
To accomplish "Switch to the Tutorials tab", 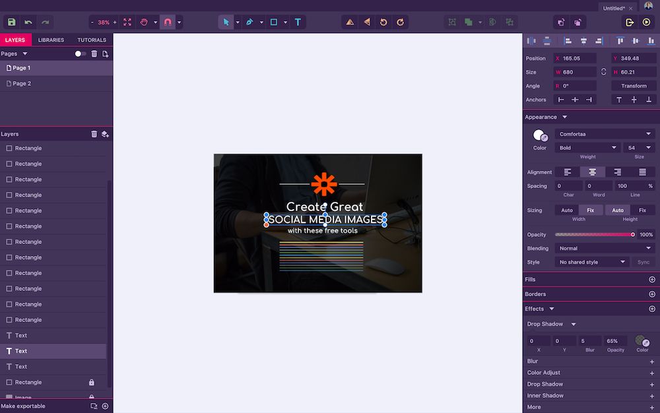I will point(92,40).
